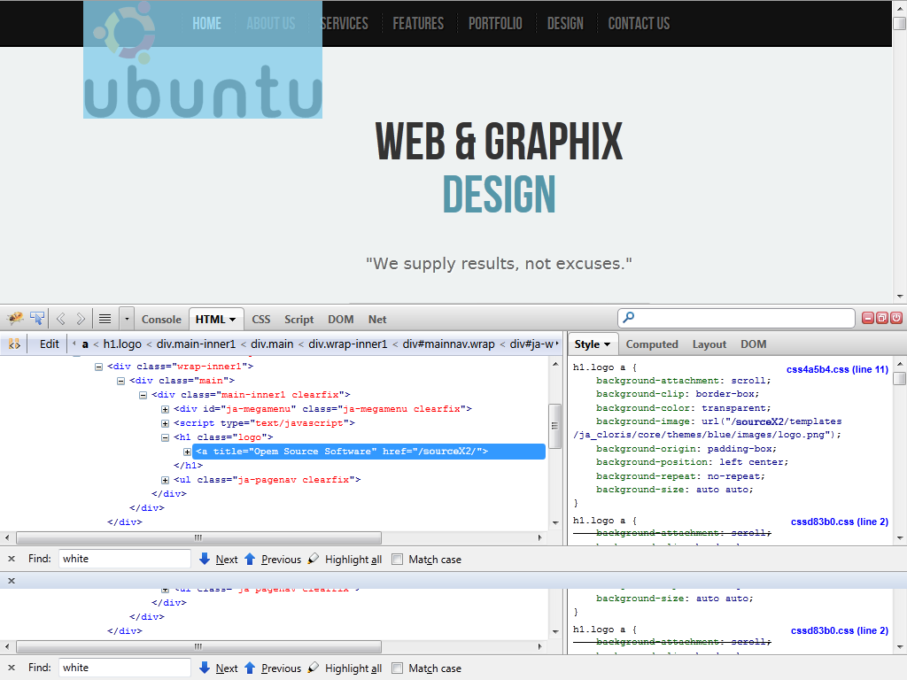Detach Firebug into a separate window
The width and height of the screenshot is (907, 680).
[x=882, y=318]
